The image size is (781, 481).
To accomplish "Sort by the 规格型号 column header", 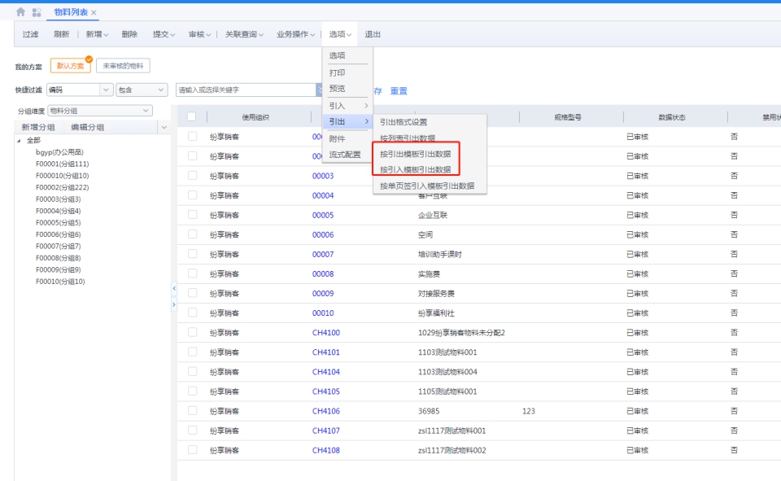I will pos(568,117).
